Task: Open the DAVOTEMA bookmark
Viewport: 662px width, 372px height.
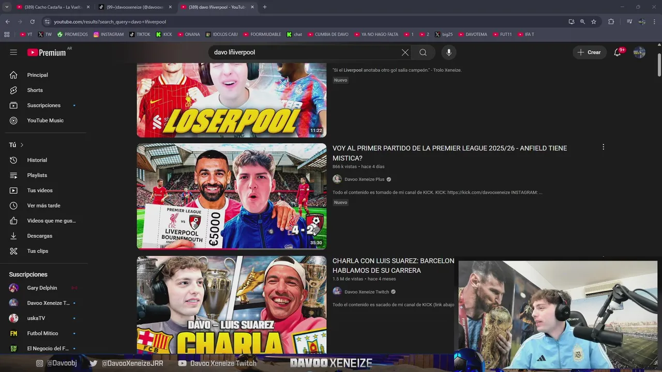Action: click(x=473, y=35)
